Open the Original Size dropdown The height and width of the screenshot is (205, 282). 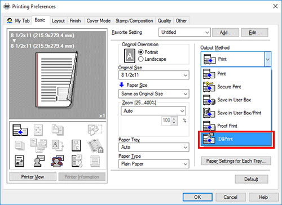click(154, 75)
